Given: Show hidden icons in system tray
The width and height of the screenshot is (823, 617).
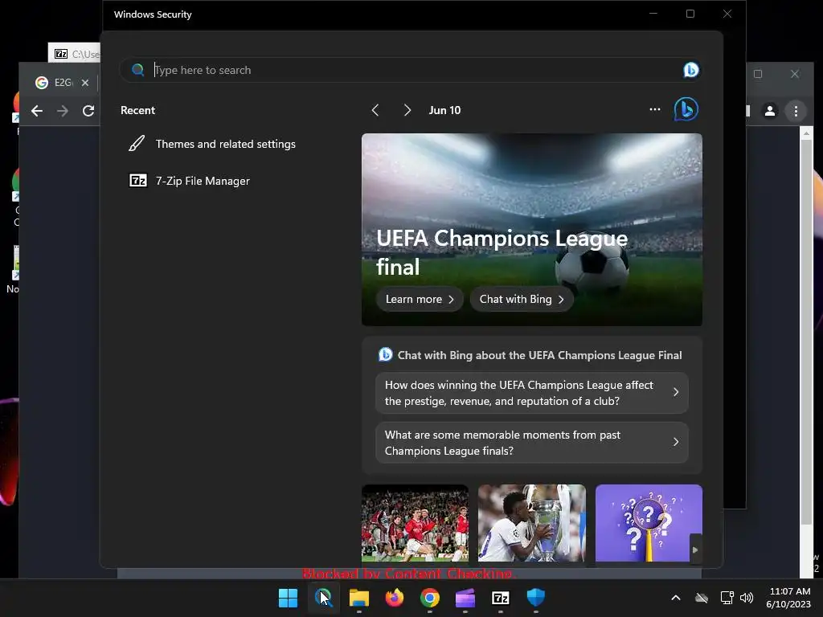Looking at the screenshot, I should 676,598.
